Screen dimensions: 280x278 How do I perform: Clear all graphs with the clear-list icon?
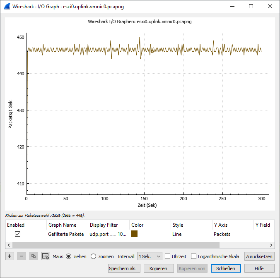pos(46,256)
